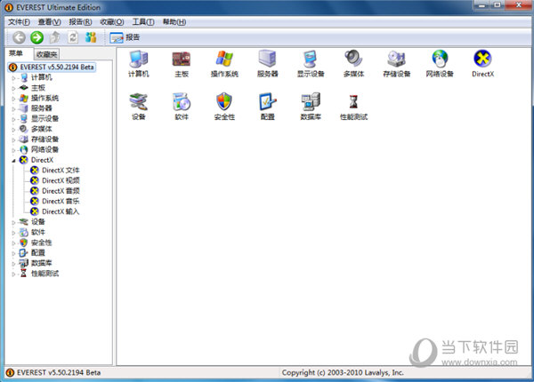
Task: Expand the 存储设备 tree node
Action: coord(13,139)
